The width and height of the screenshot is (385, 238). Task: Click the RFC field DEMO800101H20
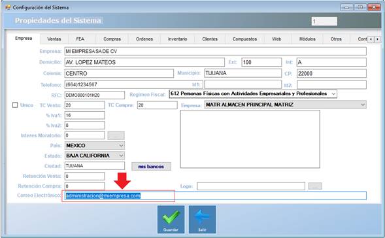pyautogui.click(x=95, y=95)
